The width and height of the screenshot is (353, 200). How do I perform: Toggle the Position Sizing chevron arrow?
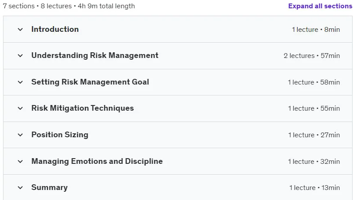tap(20, 135)
